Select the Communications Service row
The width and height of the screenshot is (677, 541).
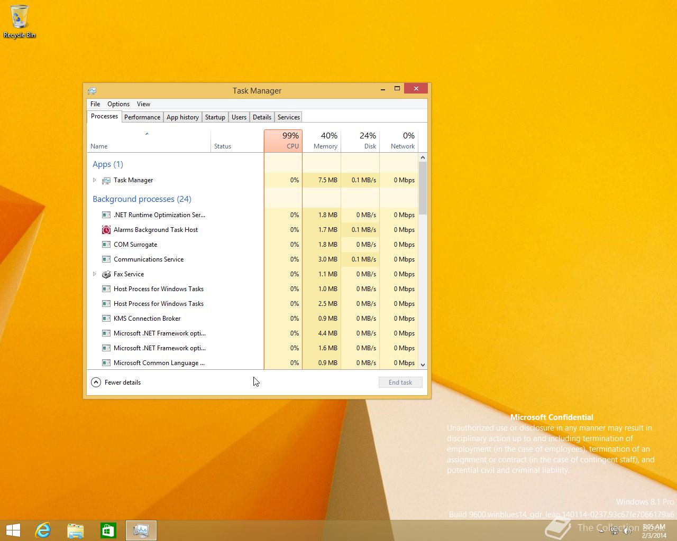coord(253,259)
